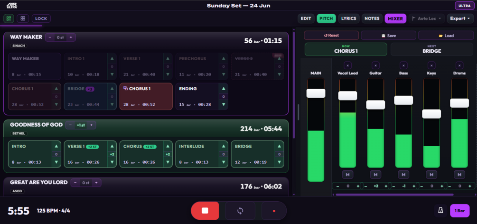The height and width of the screenshot is (224, 477).
Task: Save the mixer preset
Action: coord(388,35)
